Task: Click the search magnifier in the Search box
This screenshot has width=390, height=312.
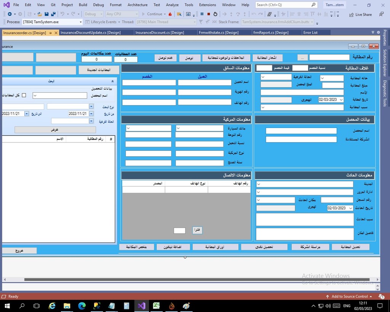Action: click(313, 5)
